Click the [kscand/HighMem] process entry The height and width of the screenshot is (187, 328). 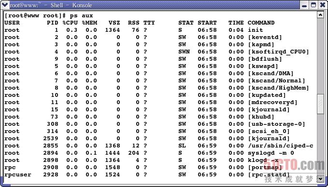point(278,88)
